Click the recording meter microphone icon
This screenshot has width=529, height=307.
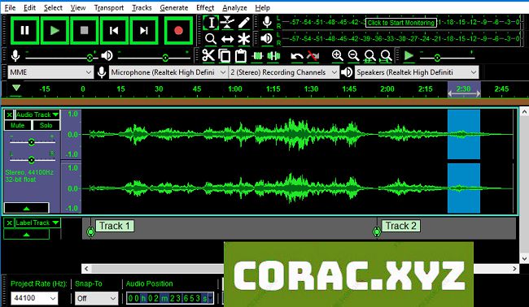point(267,22)
